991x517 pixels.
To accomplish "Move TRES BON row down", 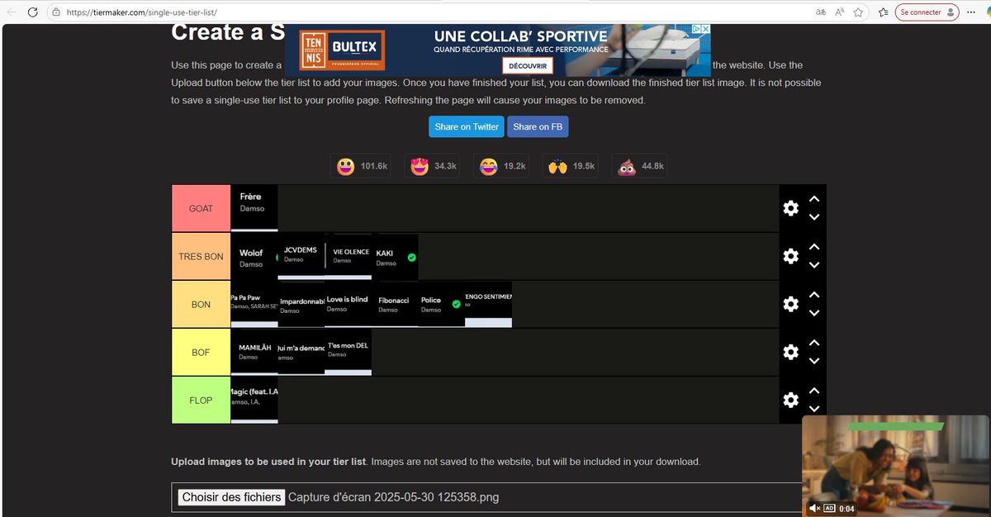I will coord(813,265).
